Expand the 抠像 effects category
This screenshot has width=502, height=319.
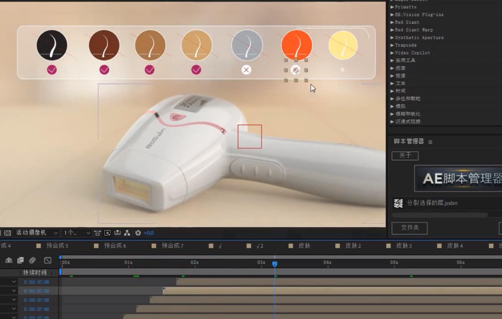click(x=392, y=76)
